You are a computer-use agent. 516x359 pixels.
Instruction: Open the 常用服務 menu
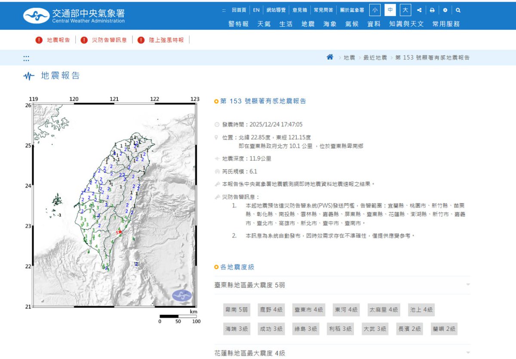pos(446,24)
